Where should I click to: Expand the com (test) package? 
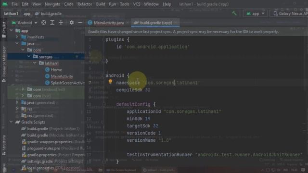[x=23, y=96]
